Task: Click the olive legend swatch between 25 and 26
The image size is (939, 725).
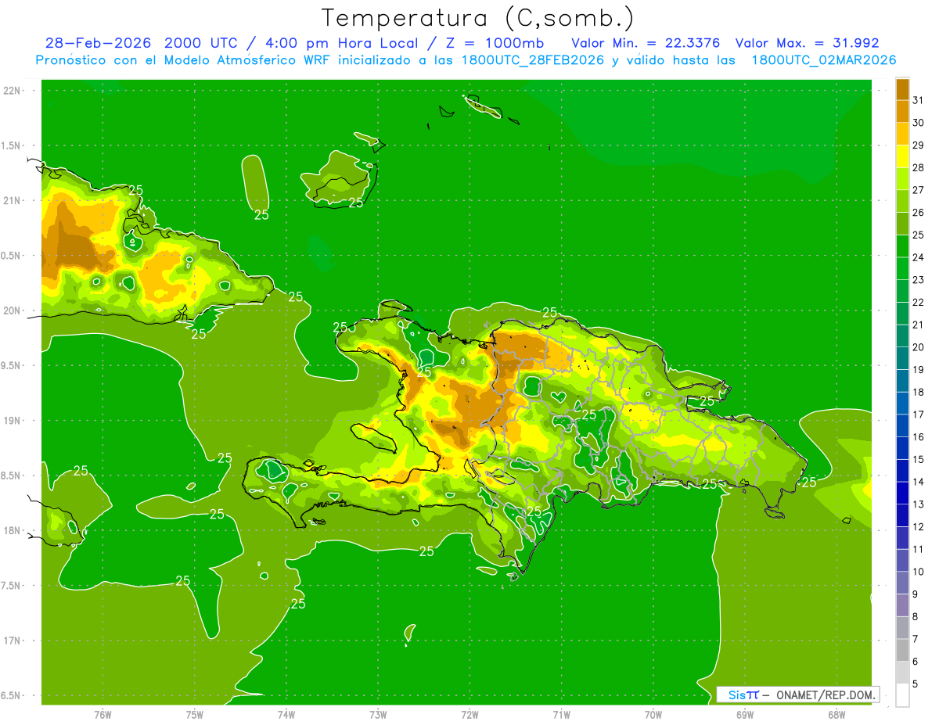Action: click(902, 224)
